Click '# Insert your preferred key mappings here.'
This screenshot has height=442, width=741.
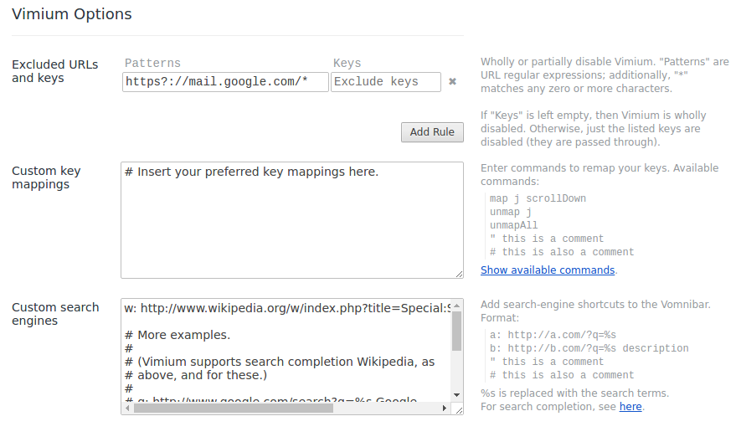pos(251,172)
